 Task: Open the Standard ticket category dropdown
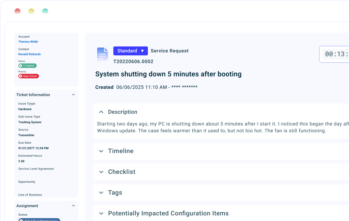(x=130, y=51)
